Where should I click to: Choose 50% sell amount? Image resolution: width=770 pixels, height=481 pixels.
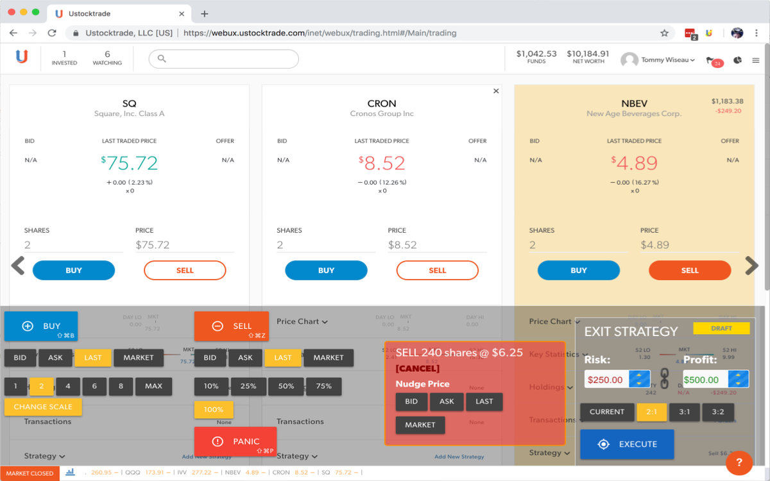click(286, 386)
